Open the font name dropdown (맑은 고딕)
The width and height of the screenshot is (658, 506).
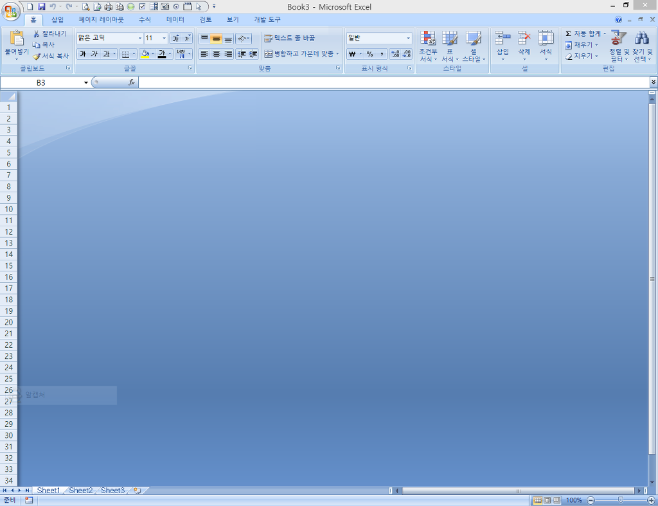coord(139,38)
